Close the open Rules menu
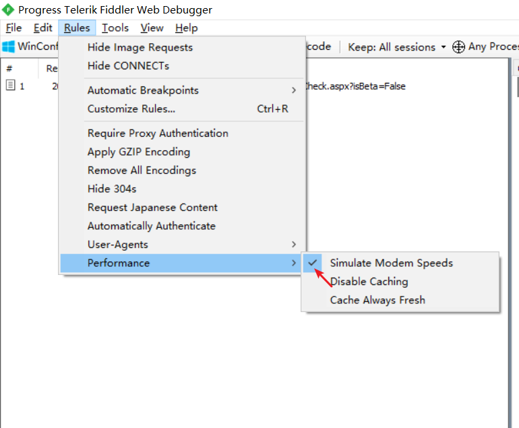This screenshot has height=428, width=519. tap(77, 28)
